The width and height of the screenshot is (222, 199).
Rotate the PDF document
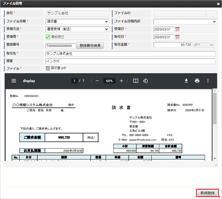point(145,81)
